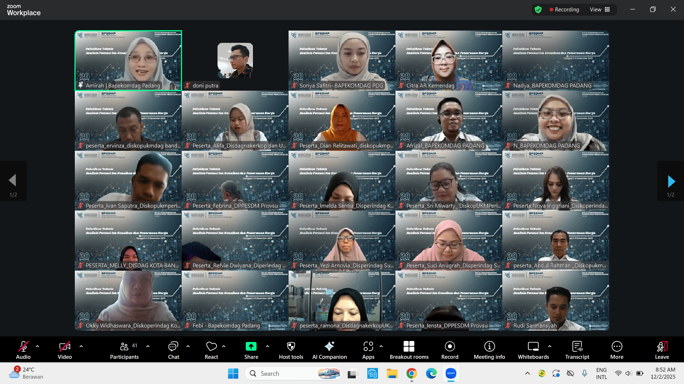Expand audio options arrow
The image size is (684, 384).
pos(37,346)
